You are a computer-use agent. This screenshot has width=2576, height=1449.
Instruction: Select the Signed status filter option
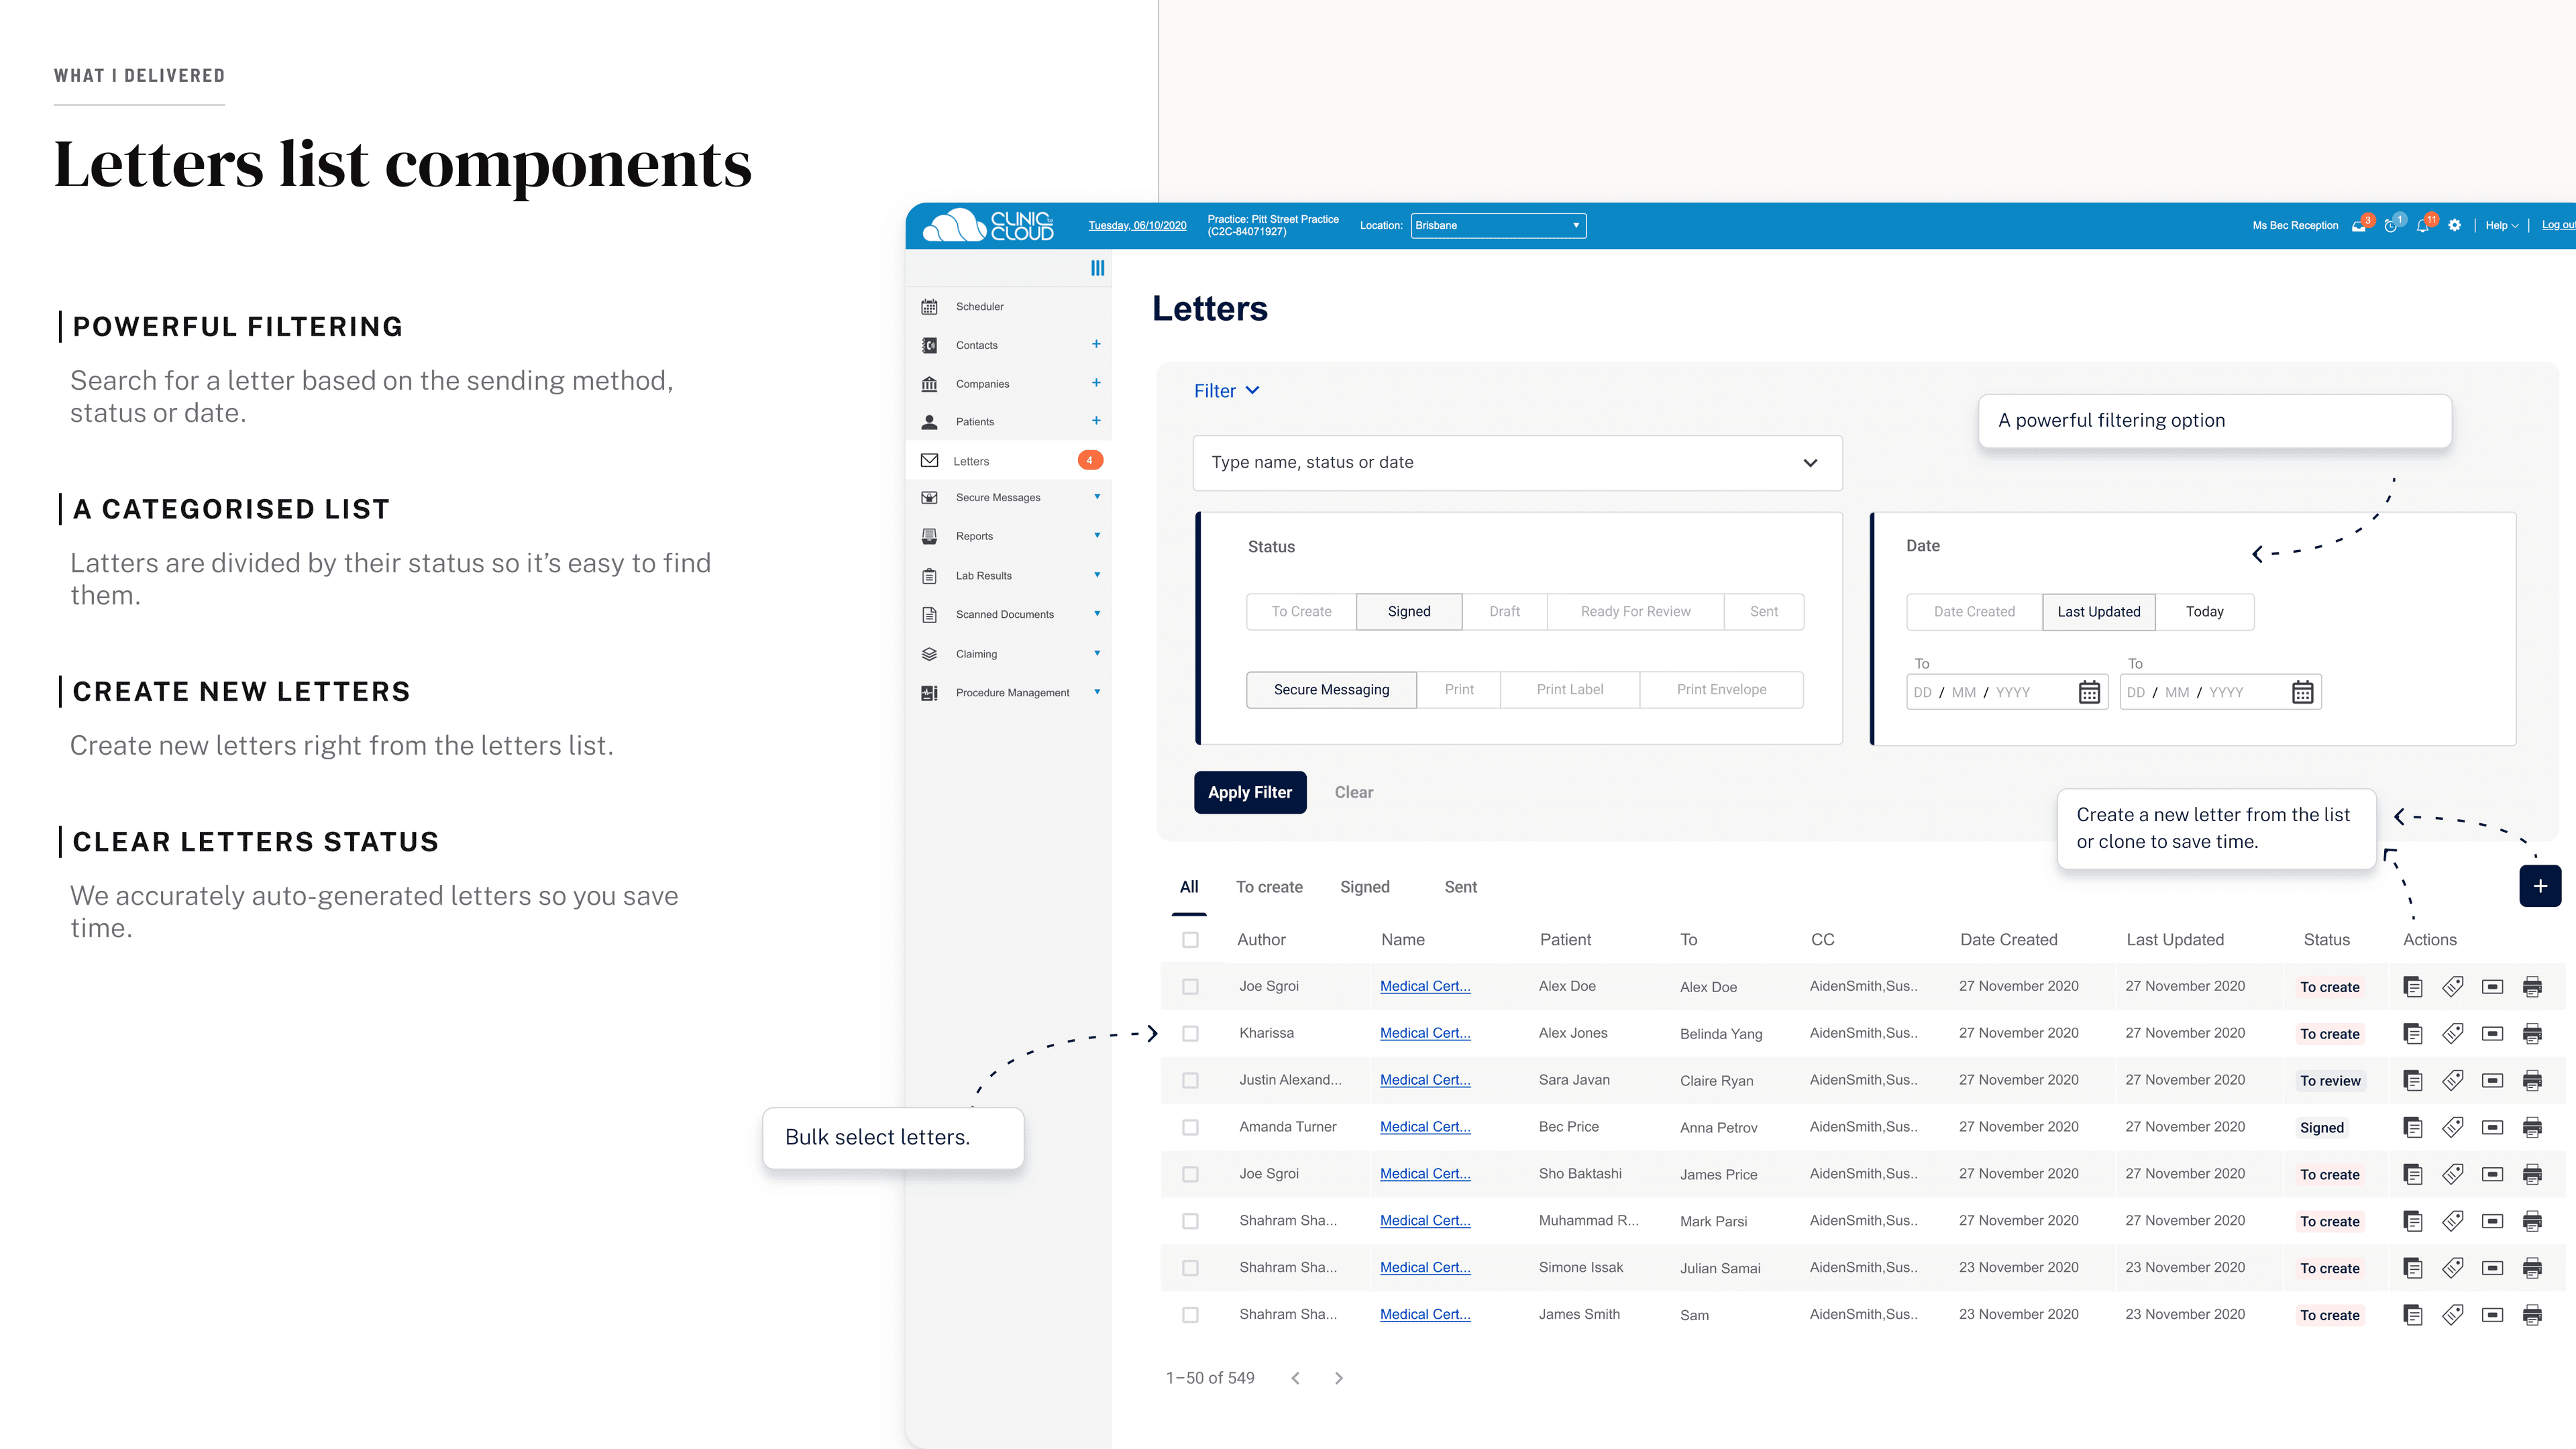point(1409,612)
